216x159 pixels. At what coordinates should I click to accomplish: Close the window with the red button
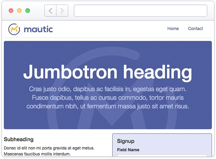tap(11, 11)
